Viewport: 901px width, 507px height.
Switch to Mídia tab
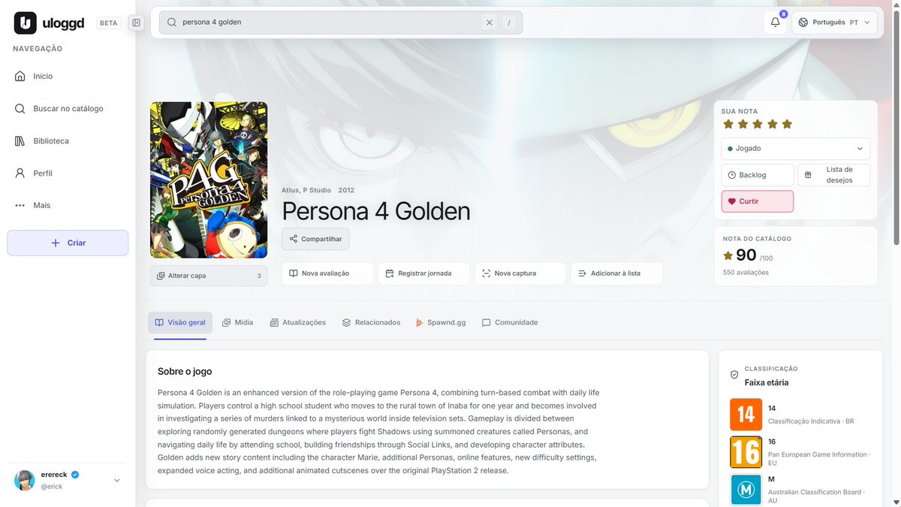(237, 322)
